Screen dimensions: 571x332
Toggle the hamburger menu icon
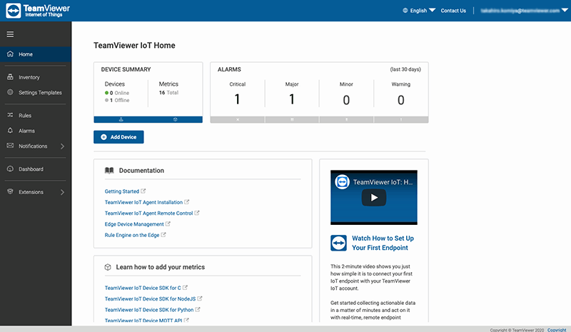(x=10, y=34)
